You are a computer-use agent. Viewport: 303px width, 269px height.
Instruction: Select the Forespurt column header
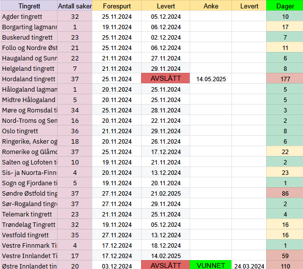[x=117, y=6]
